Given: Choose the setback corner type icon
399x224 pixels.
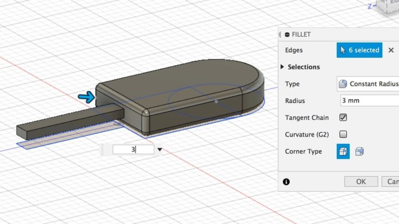Looking at the screenshot, I should pyautogui.click(x=359, y=151).
